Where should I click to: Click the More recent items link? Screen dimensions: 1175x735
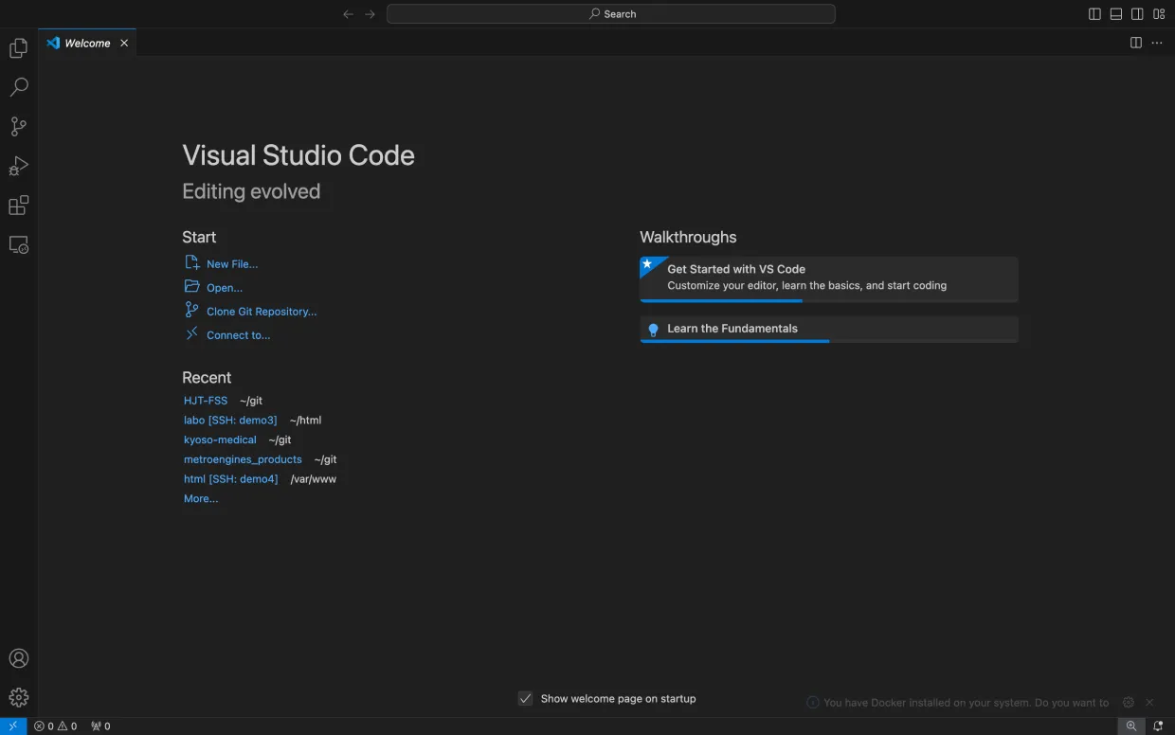pyautogui.click(x=201, y=498)
